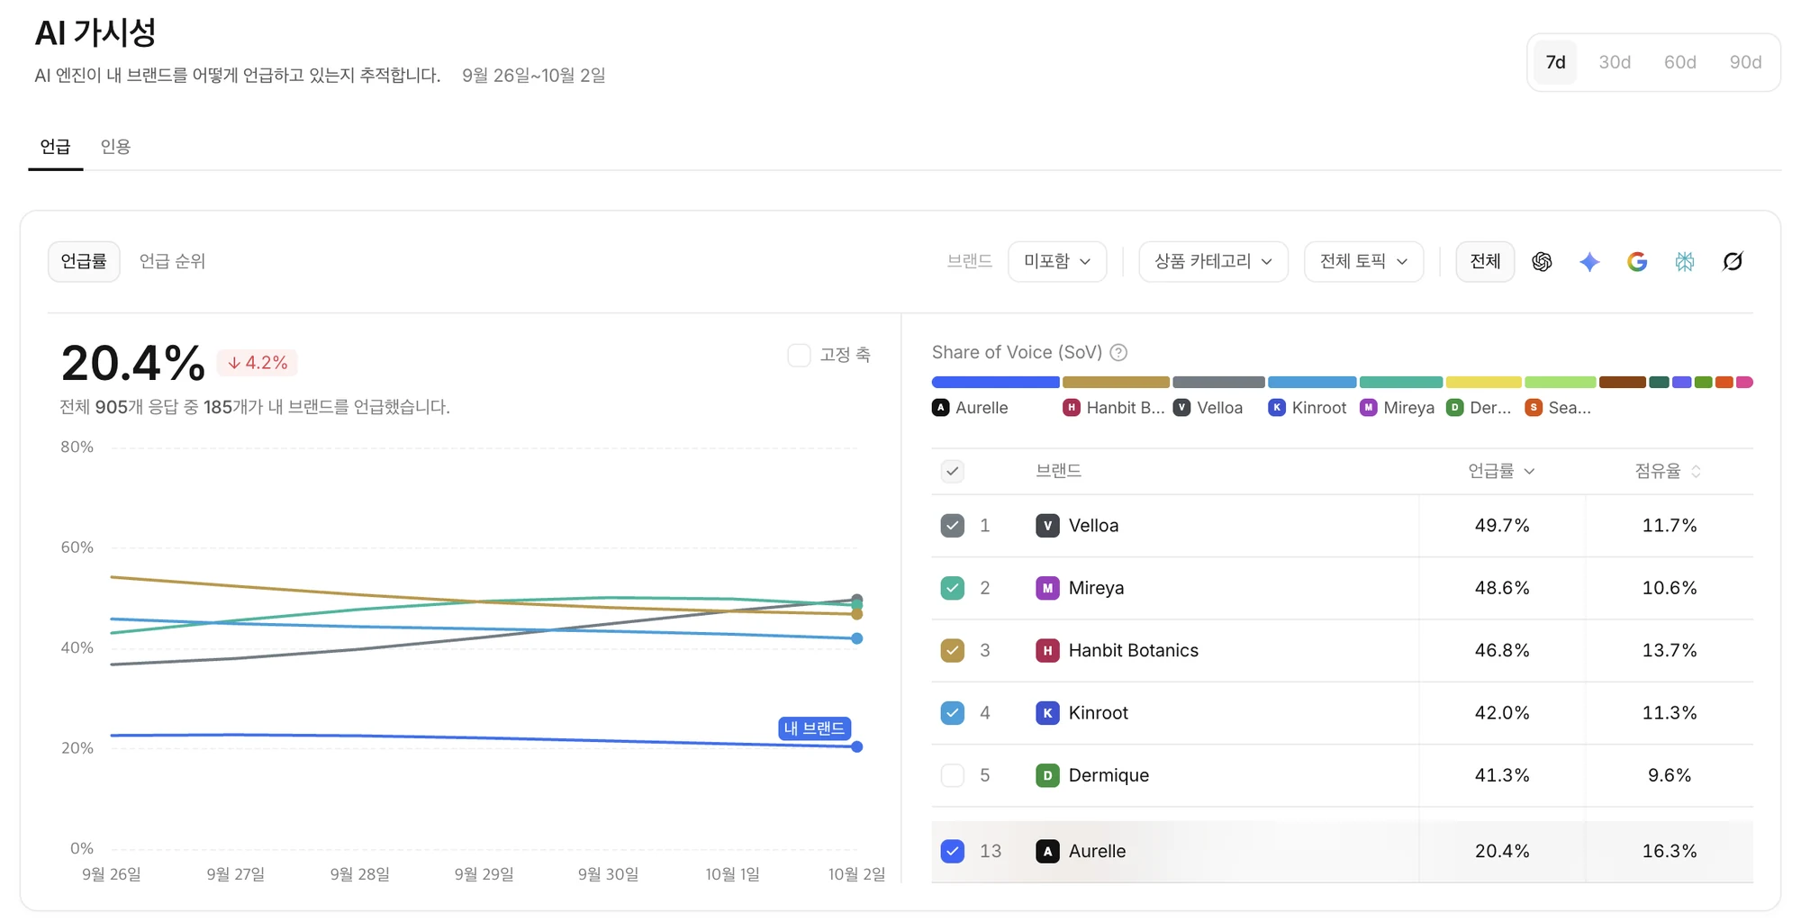
Task: Switch to the 언급 tab
Action: coord(55,147)
